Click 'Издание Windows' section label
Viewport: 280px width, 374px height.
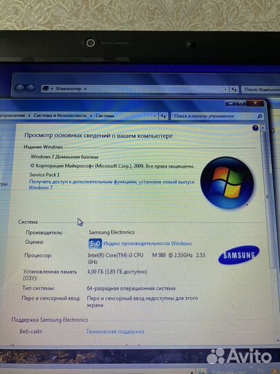click(x=43, y=147)
